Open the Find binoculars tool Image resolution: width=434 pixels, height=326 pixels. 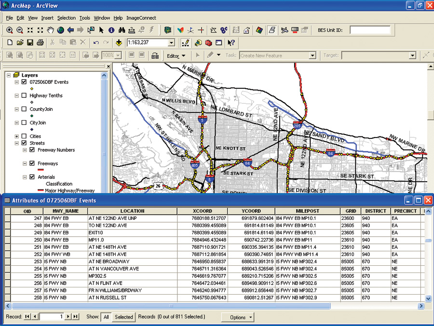tap(122, 30)
